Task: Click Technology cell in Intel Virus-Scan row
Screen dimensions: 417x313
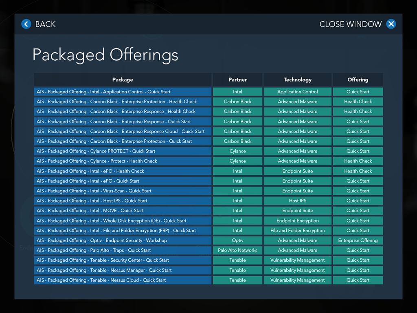Action: point(298,191)
